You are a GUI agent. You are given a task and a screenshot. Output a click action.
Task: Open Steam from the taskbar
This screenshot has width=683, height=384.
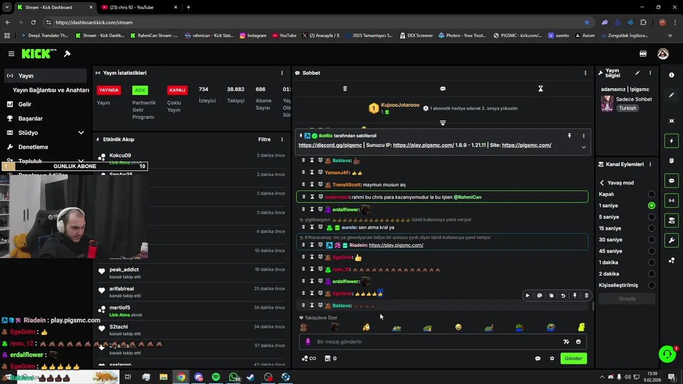click(x=250, y=377)
